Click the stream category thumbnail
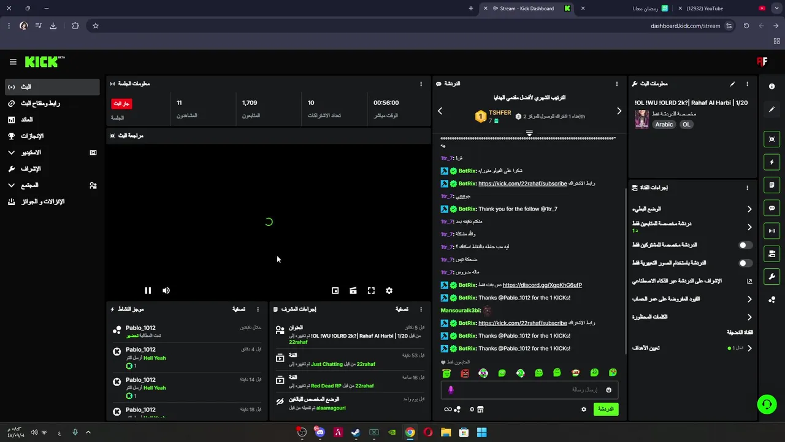785x442 pixels. (x=641, y=119)
